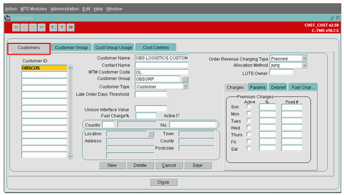344x195 pixels.
Task: Click the County field
Action: pyautogui.click(x=196, y=141)
